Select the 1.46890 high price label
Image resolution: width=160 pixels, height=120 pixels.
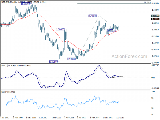pos(93,16)
